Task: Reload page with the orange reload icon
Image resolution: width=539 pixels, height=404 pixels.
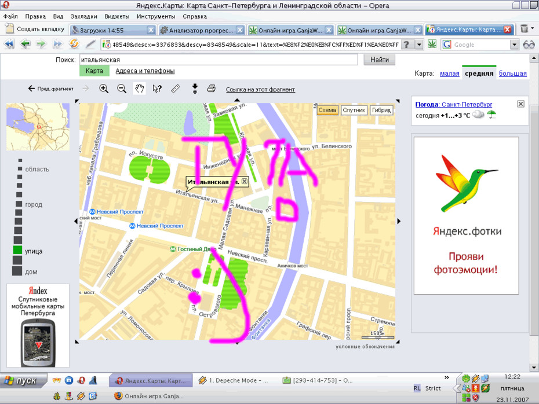Action: [x=74, y=43]
